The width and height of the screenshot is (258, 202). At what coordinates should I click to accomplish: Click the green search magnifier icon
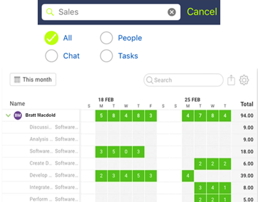tap(50, 12)
